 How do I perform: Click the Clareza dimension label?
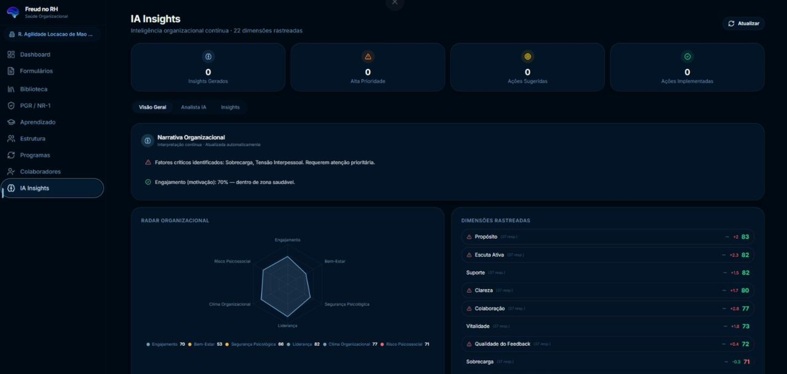(484, 291)
